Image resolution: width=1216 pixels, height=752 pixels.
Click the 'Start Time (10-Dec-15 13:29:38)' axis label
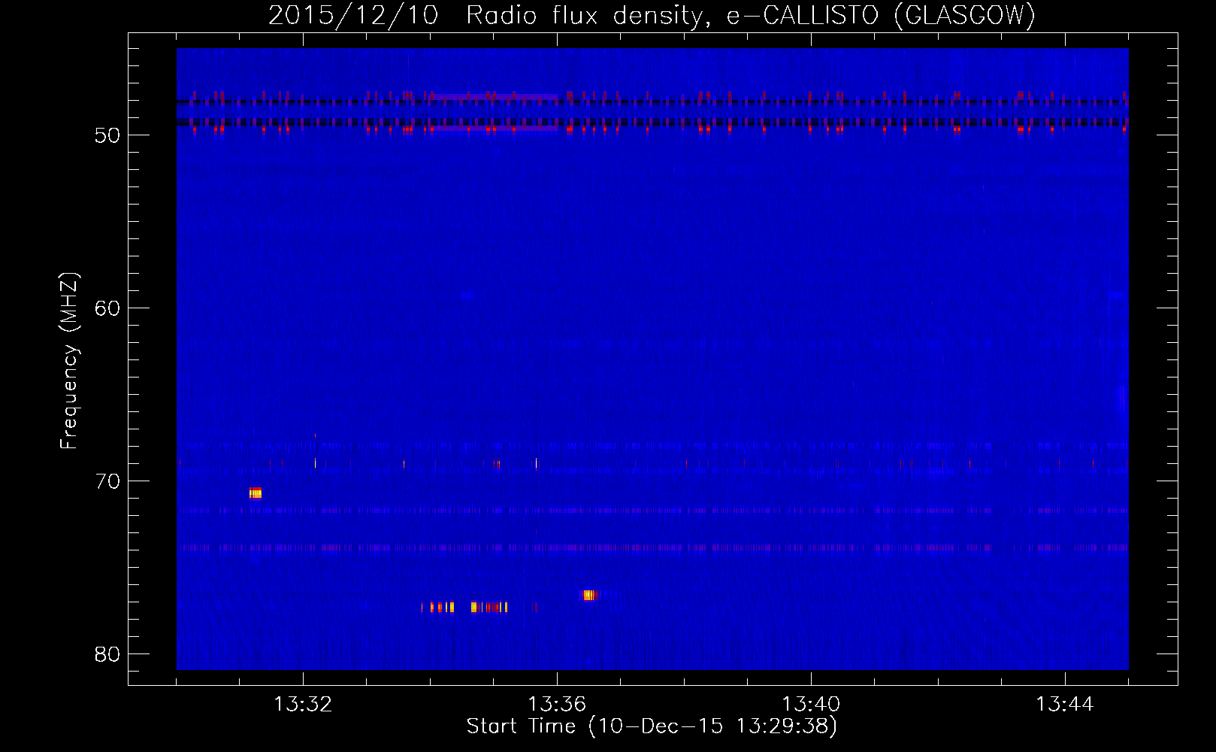pos(652,726)
